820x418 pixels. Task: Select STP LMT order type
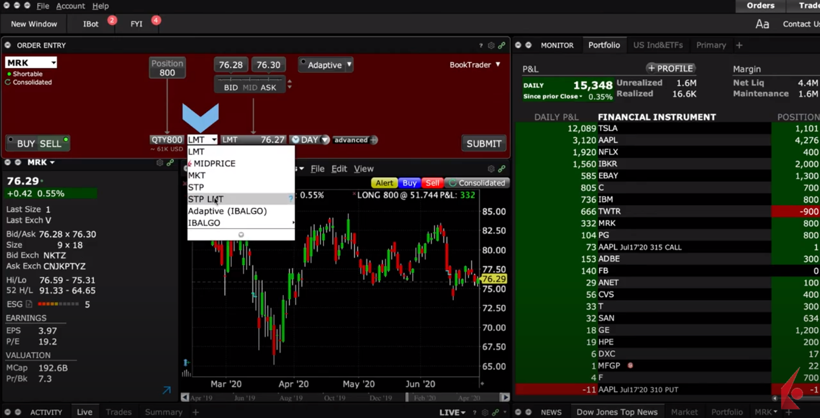206,199
